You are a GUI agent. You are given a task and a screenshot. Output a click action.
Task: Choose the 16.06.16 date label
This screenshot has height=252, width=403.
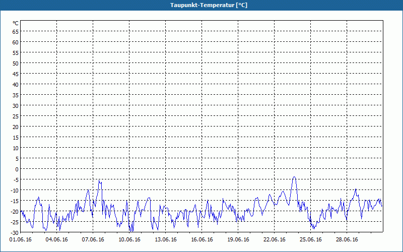point(202,239)
